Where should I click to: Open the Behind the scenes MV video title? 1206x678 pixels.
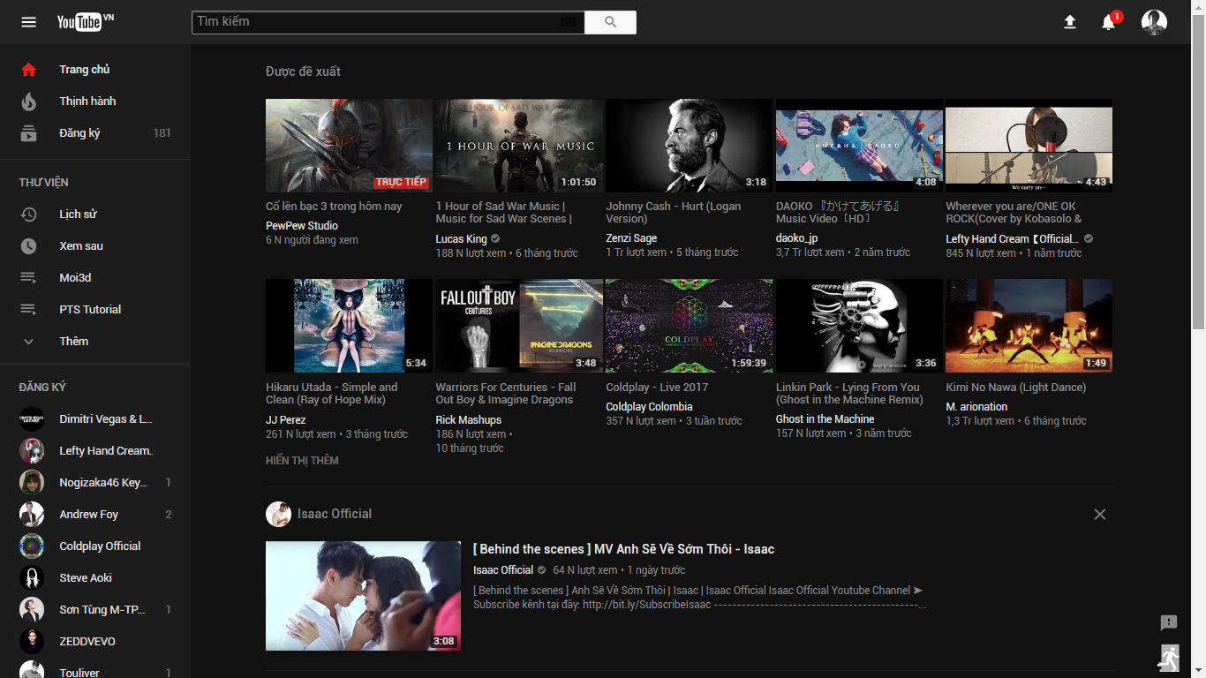623,549
